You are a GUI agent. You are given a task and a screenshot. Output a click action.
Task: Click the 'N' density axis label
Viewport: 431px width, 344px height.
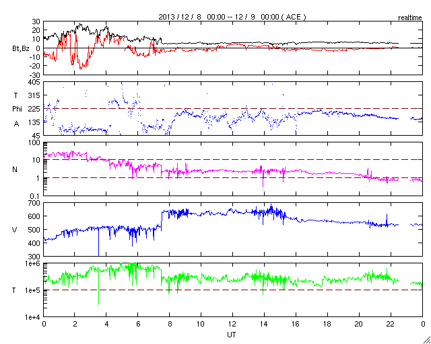(x=15, y=169)
